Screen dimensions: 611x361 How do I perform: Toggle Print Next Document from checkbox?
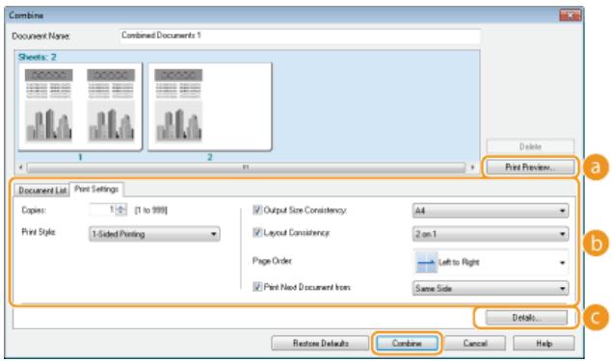tap(257, 287)
